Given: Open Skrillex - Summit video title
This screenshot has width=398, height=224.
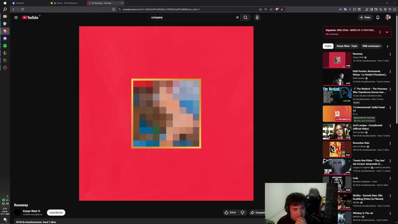Looking at the screenshot, I should [368, 197].
